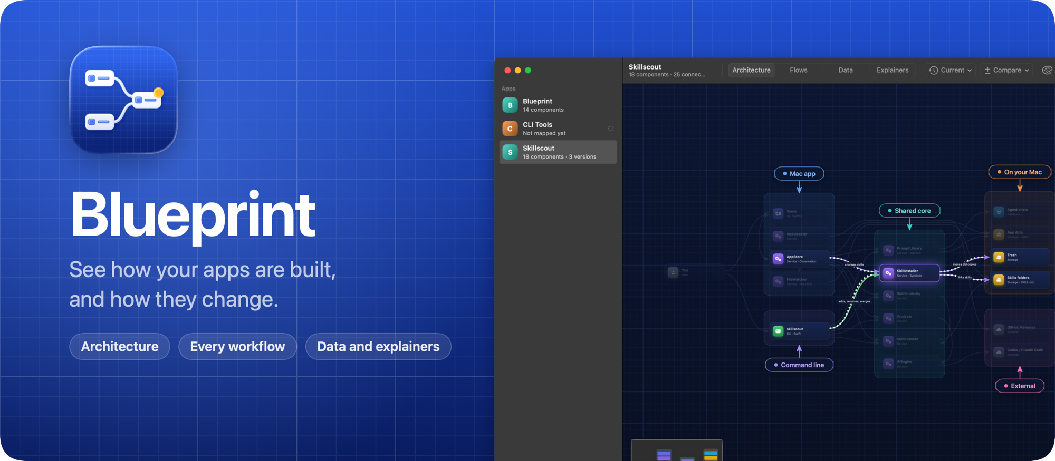Click the On your Mac group label
The image size is (1055, 461).
click(1020, 172)
